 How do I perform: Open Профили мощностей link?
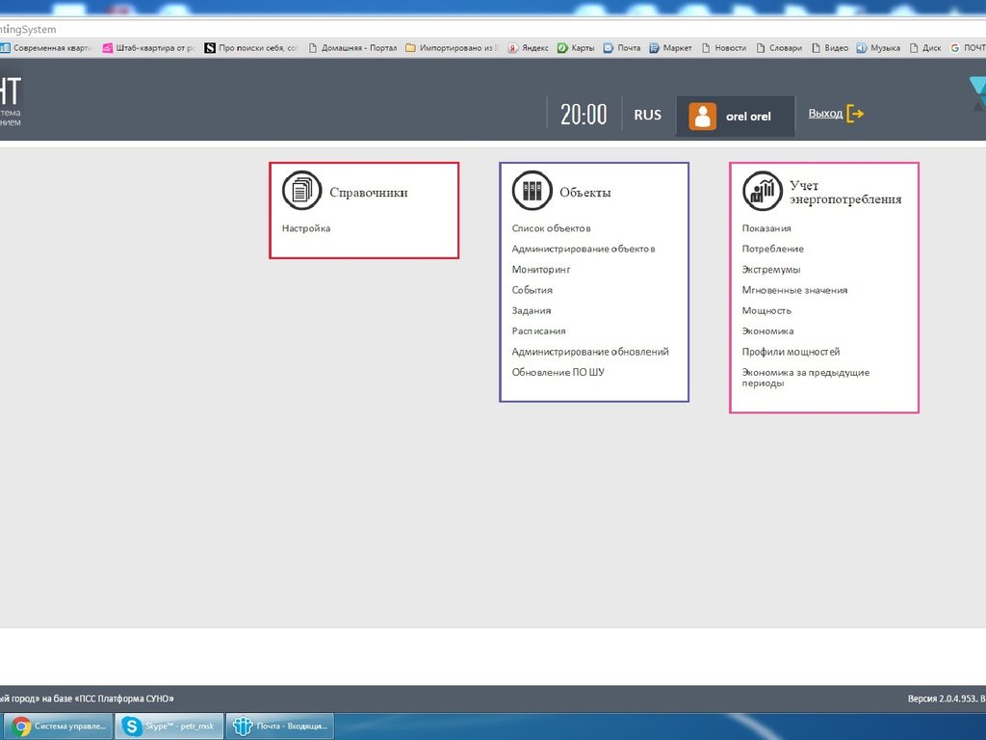pos(791,352)
